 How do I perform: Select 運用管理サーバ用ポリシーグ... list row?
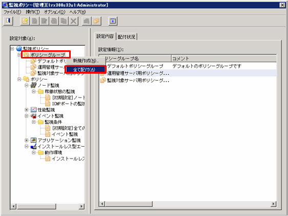pos(188,73)
